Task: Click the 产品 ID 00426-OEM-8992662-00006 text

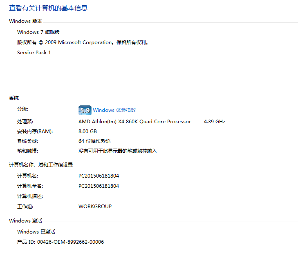Action: [60, 242]
